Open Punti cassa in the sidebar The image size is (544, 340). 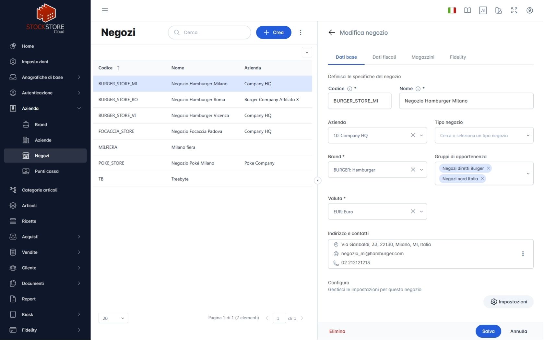pos(45,171)
